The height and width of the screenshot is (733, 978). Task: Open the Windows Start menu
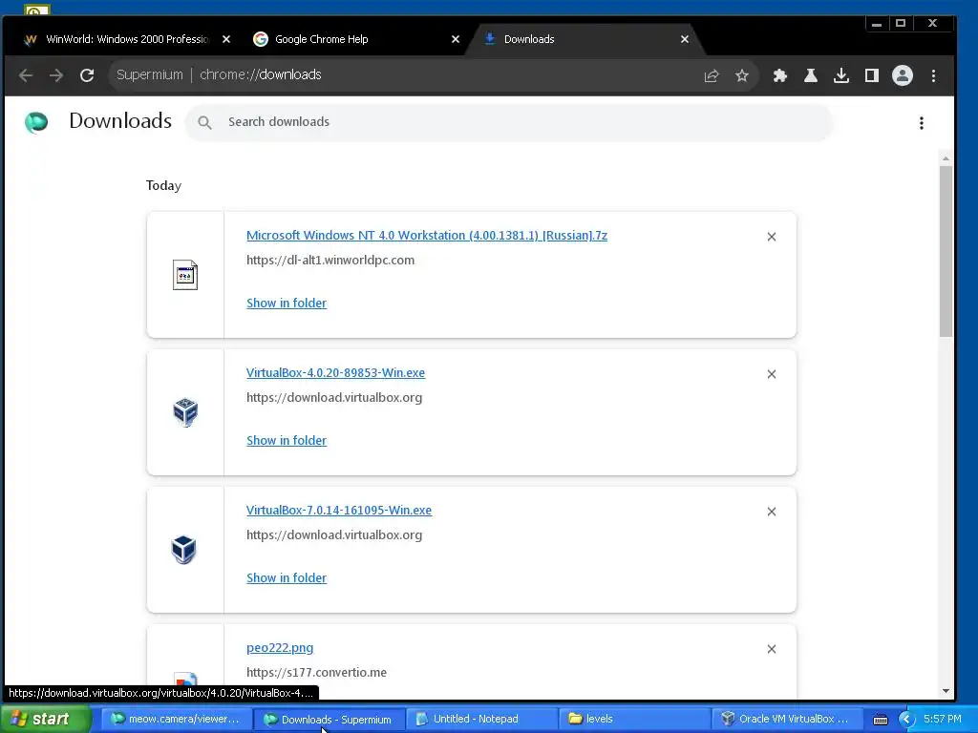coord(45,719)
